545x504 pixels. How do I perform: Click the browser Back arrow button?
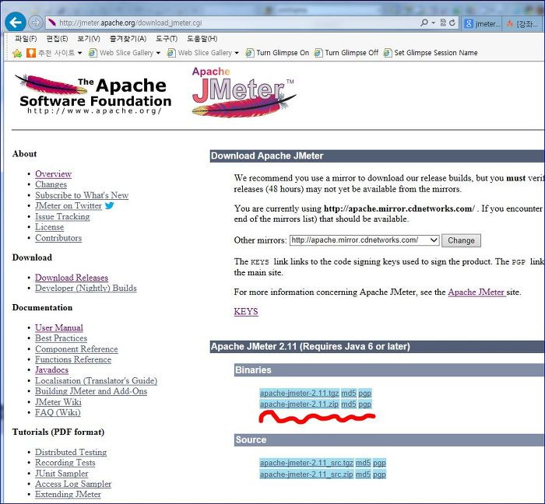[x=16, y=23]
